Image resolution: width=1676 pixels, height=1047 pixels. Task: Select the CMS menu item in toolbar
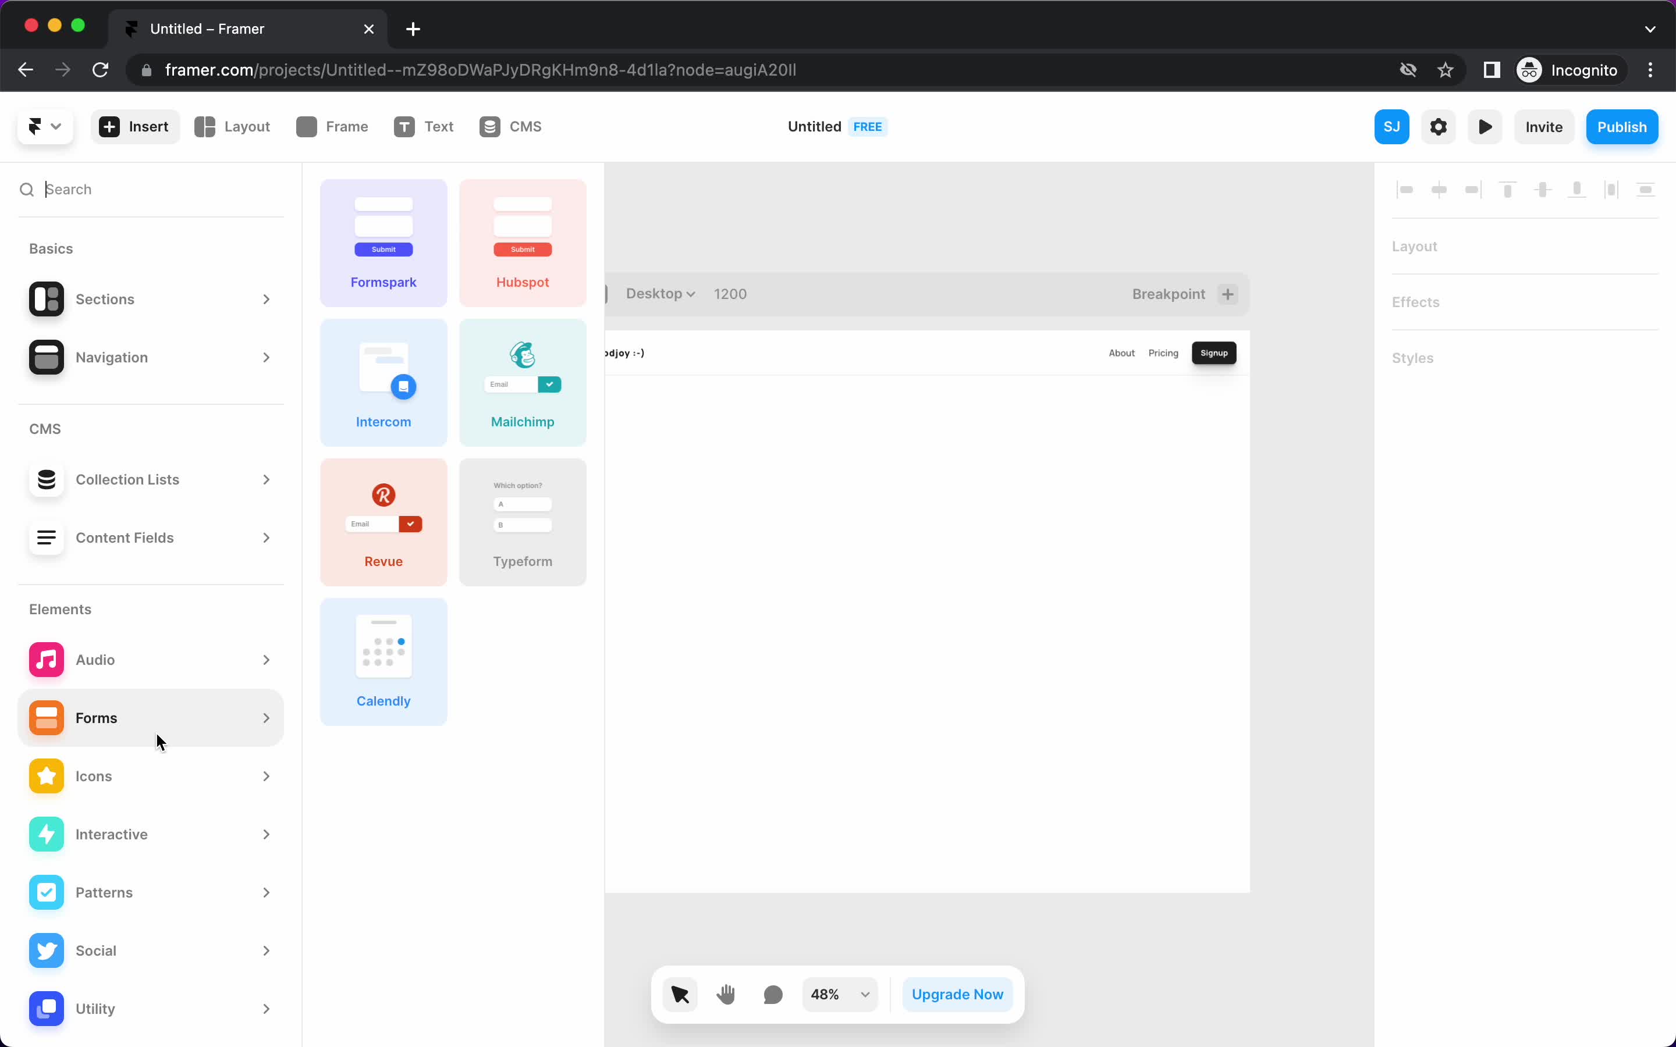(513, 127)
